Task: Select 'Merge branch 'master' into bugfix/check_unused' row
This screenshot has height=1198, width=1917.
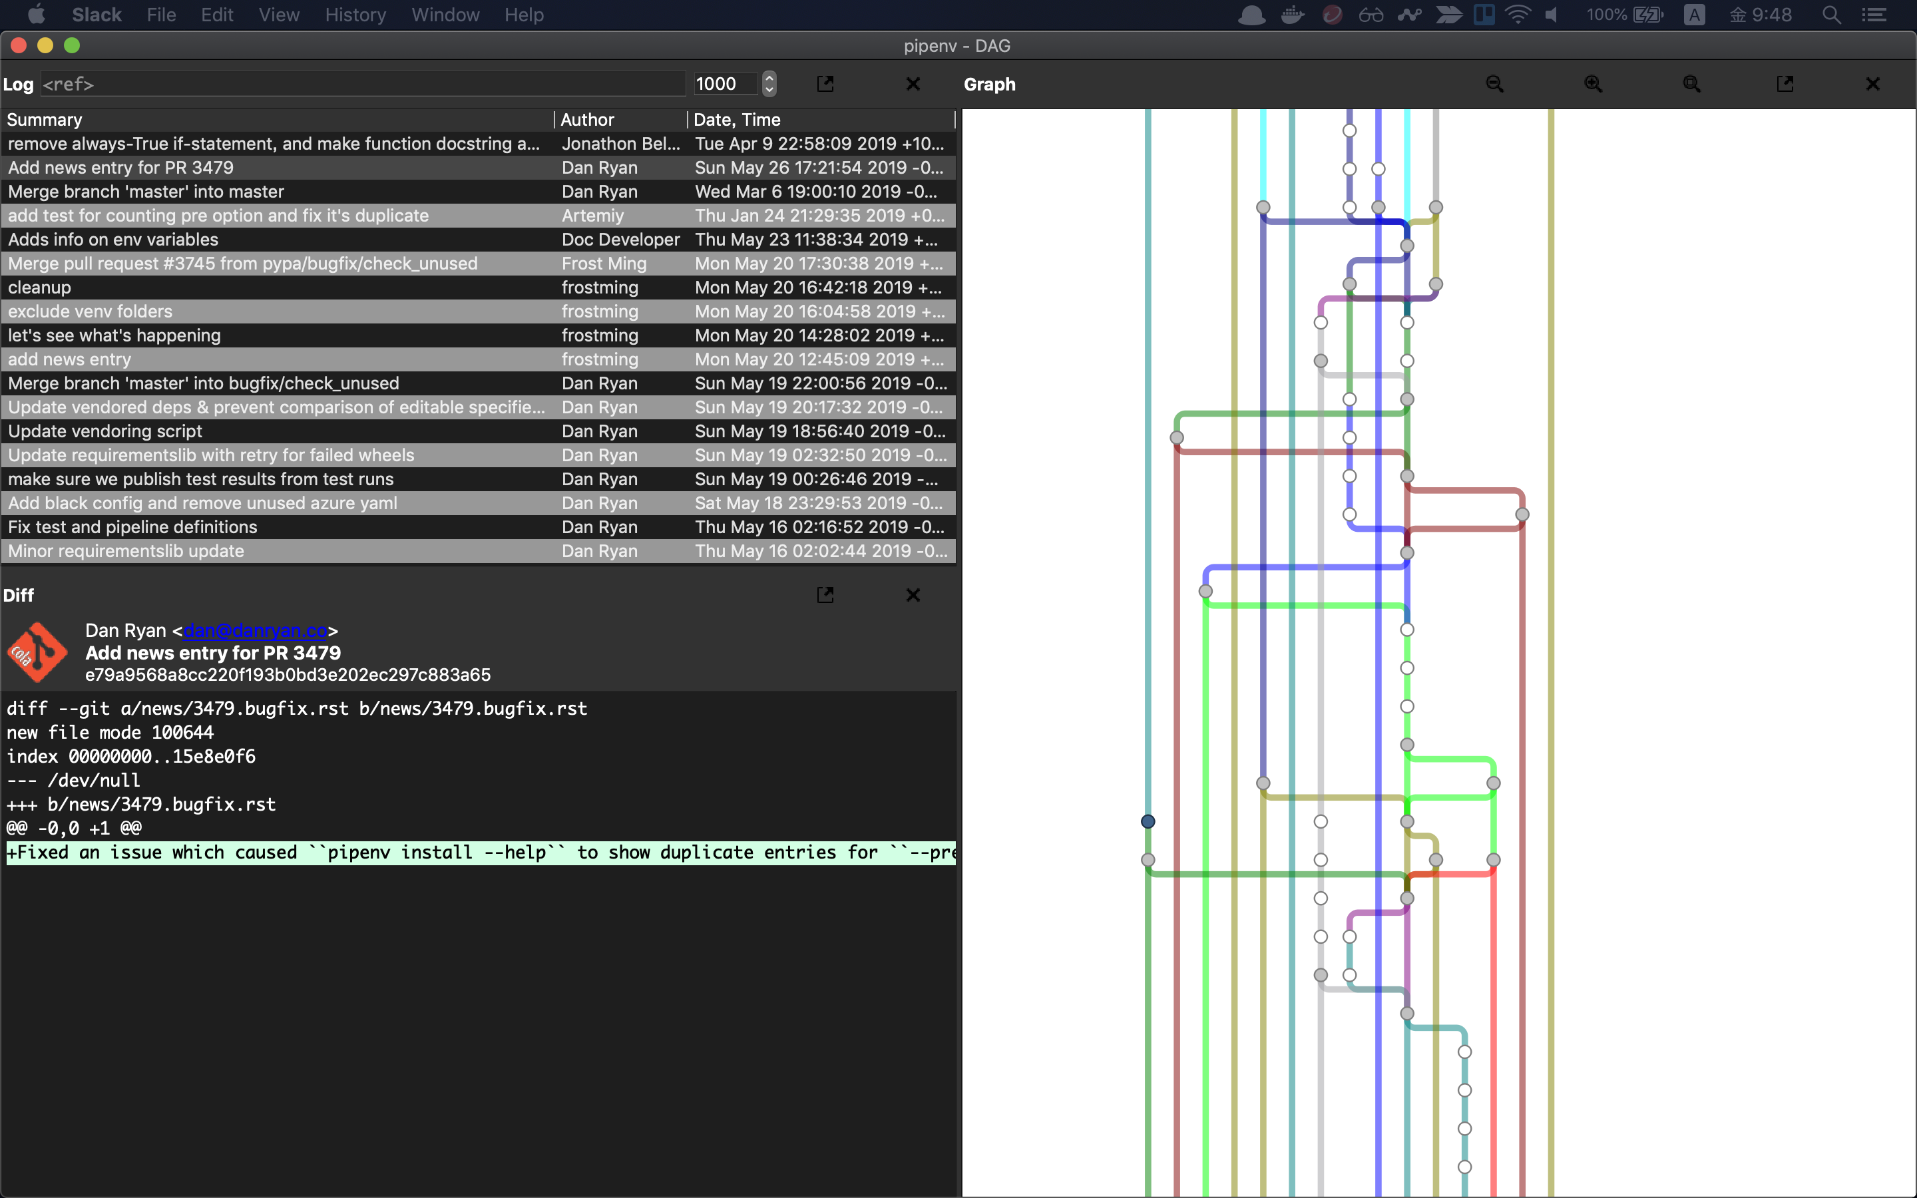Action: point(479,383)
